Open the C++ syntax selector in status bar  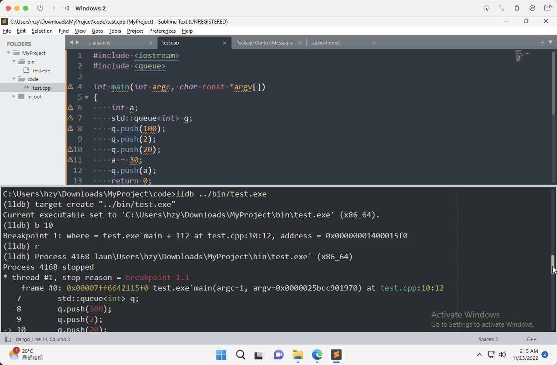(531, 339)
